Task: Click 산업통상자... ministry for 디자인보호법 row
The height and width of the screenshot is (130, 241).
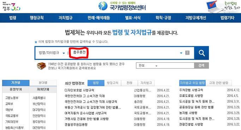Action: pyautogui.click(x=143, y=90)
